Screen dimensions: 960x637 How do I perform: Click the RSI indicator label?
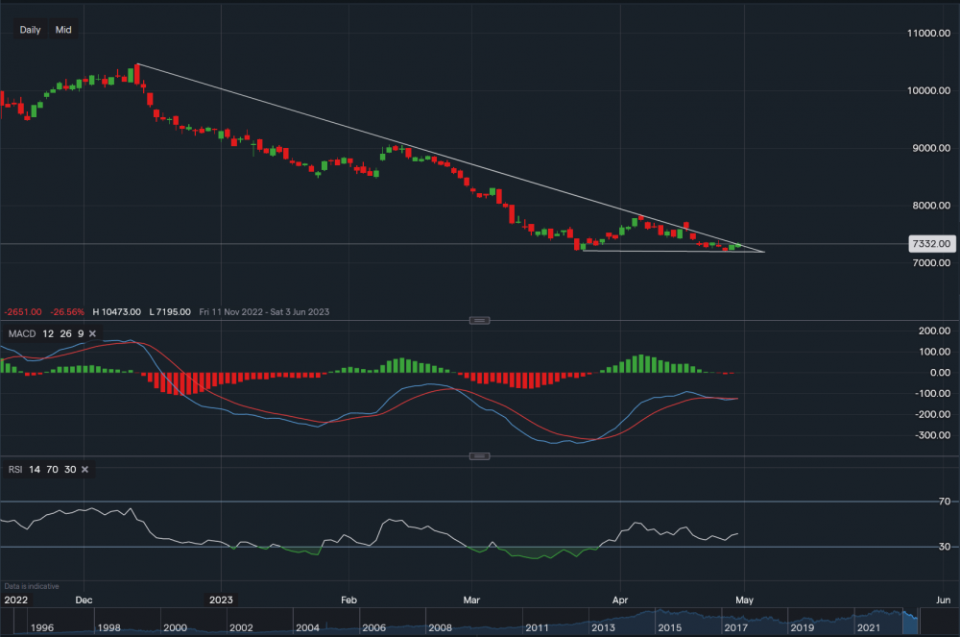pyautogui.click(x=14, y=469)
